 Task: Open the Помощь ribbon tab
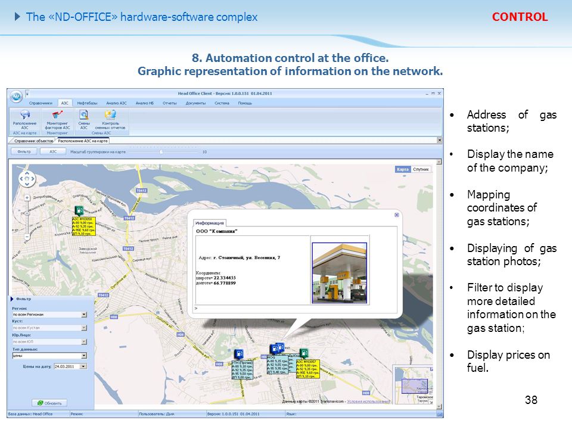[245, 103]
